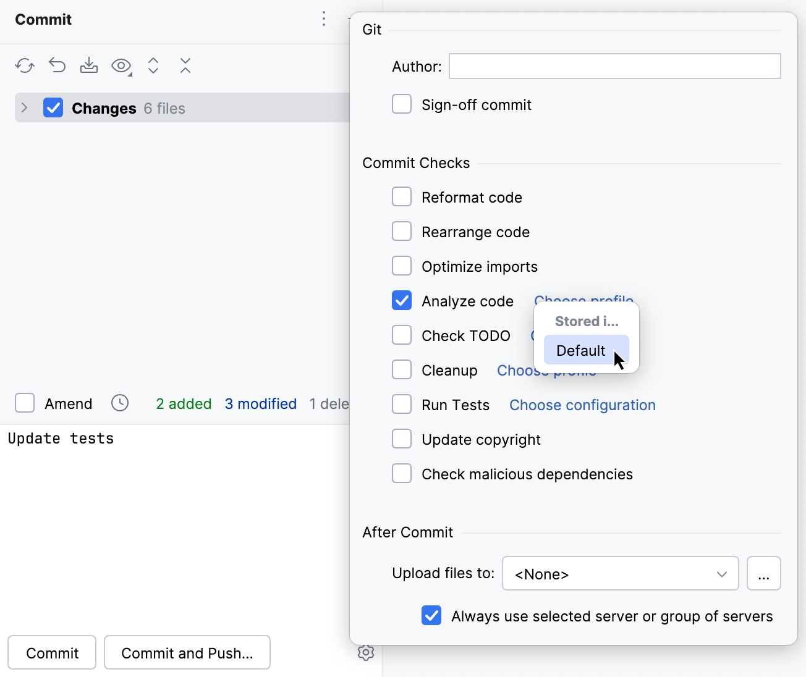
Task: Open the three-dot commit menu
Action: (323, 19)
